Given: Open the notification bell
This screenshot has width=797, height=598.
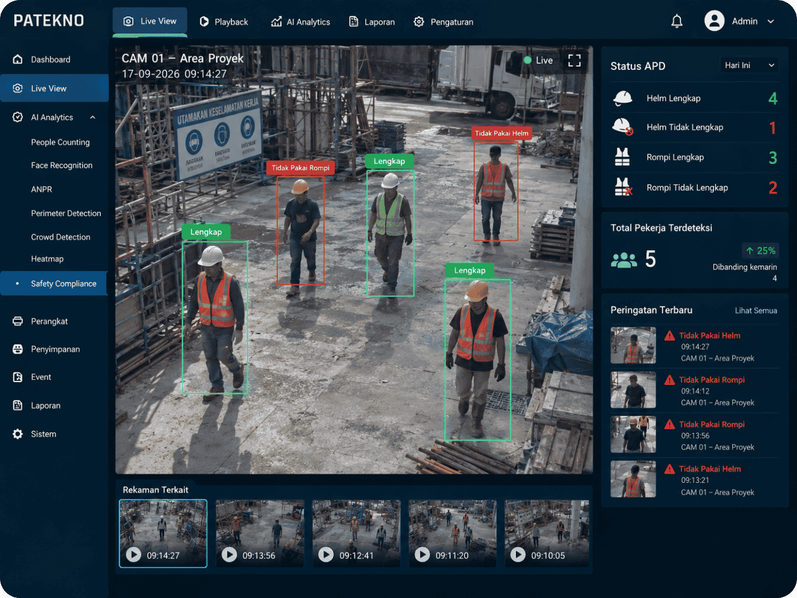Looking at the screenshot, I should pyautogui.click(x=677, y=22).
